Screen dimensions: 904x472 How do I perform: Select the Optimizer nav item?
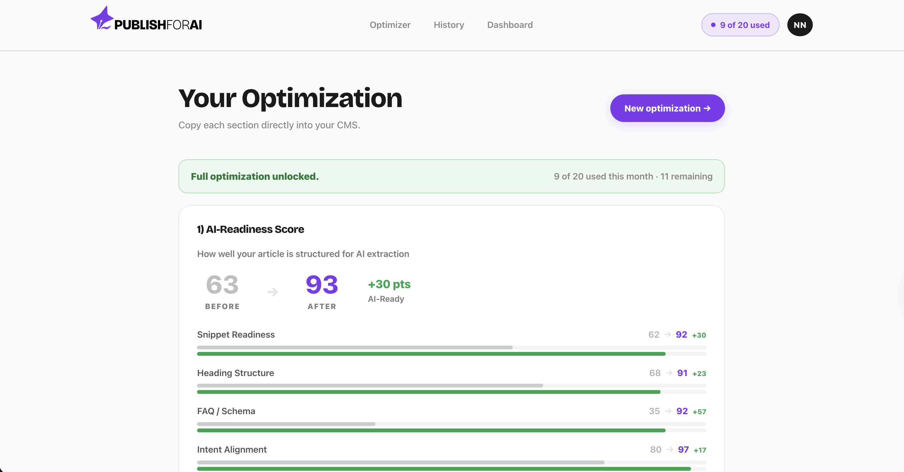click(390, 24)
